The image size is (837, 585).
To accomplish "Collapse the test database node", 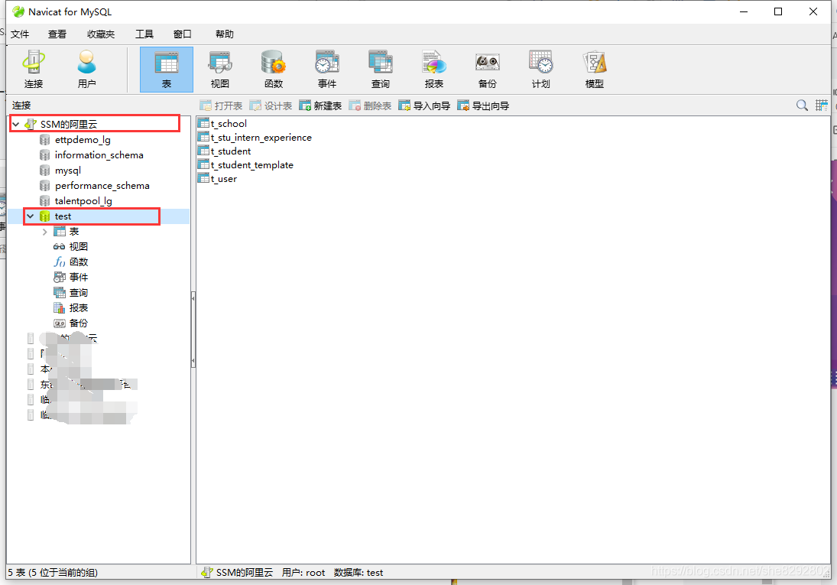I will click(x=31, y=216).
